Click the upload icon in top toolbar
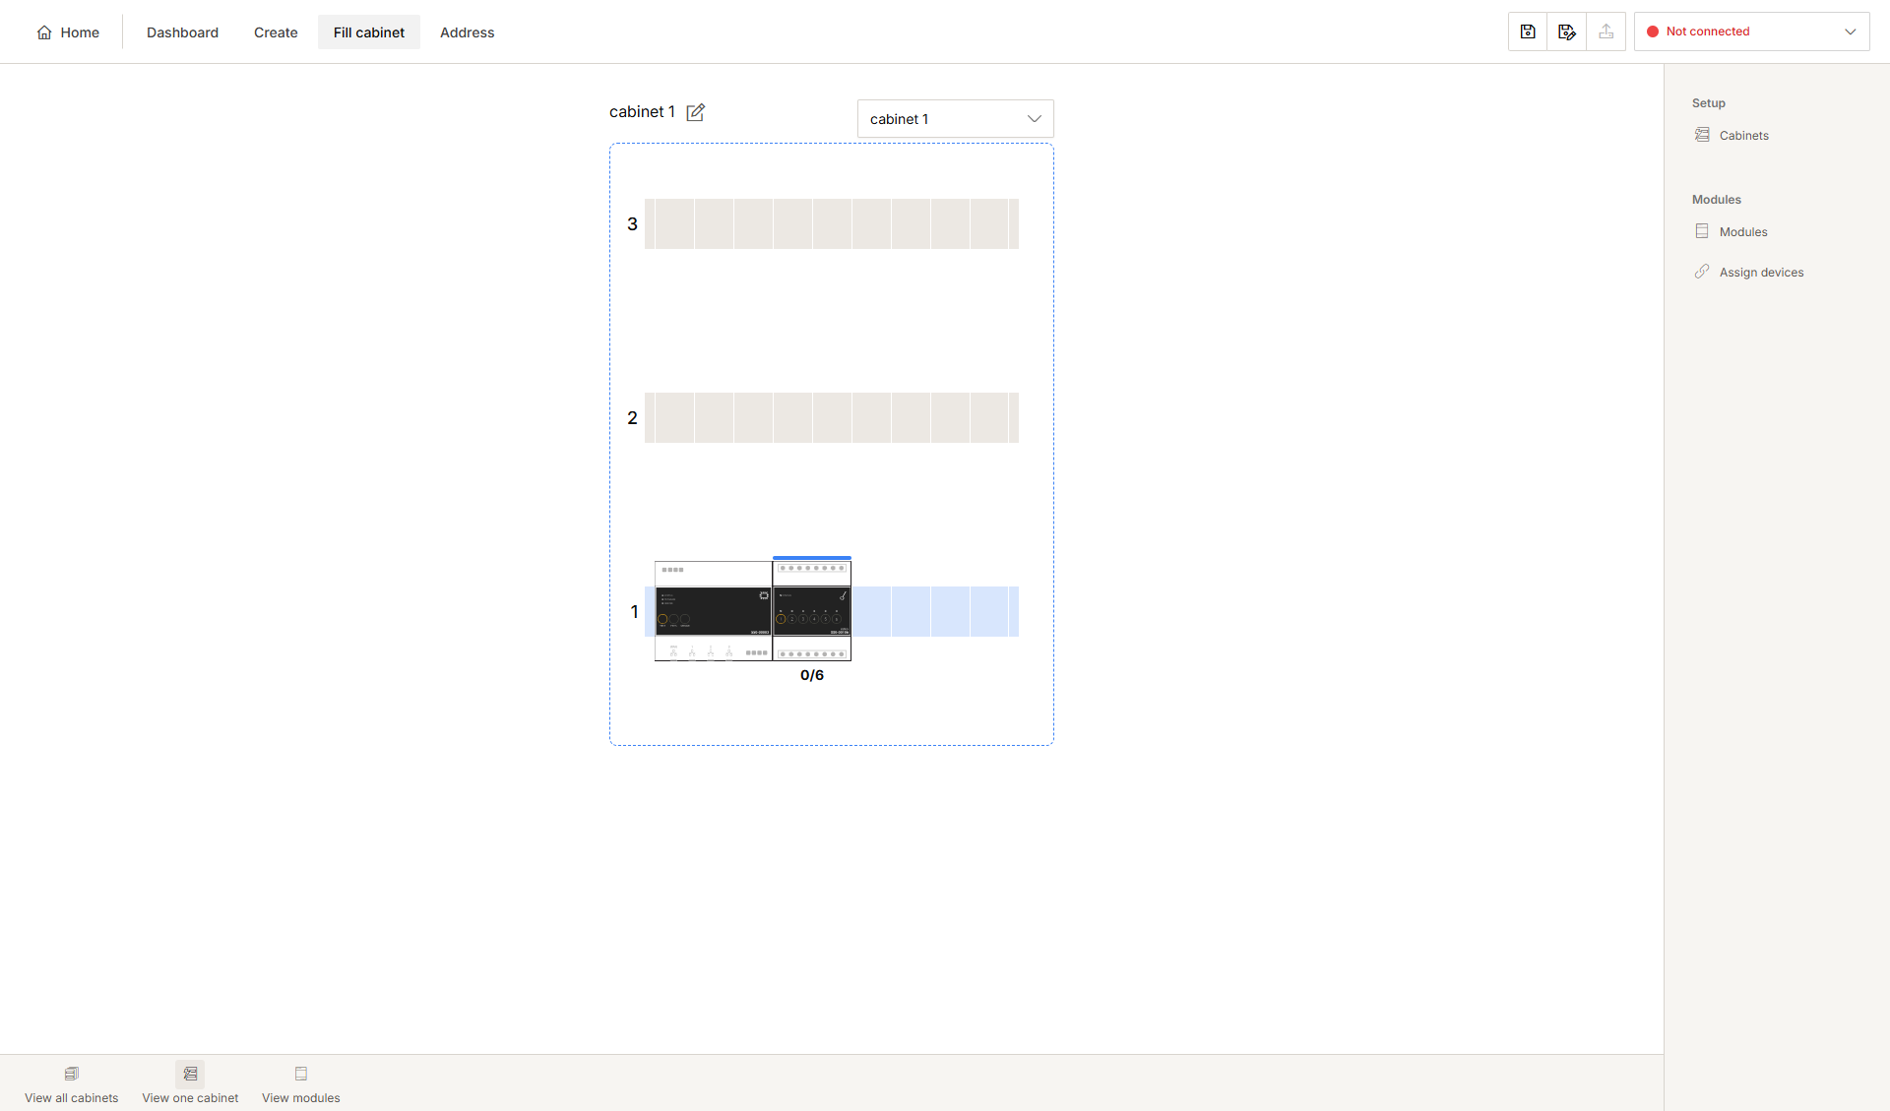 coord(1606,31)
